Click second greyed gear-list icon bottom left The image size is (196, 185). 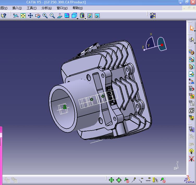coord(14,180)
